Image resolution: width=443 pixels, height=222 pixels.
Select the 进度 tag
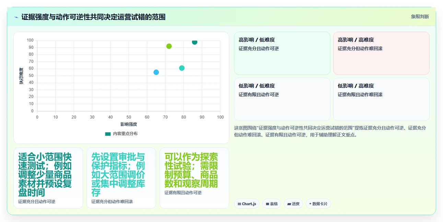click(x=293, y=204)
